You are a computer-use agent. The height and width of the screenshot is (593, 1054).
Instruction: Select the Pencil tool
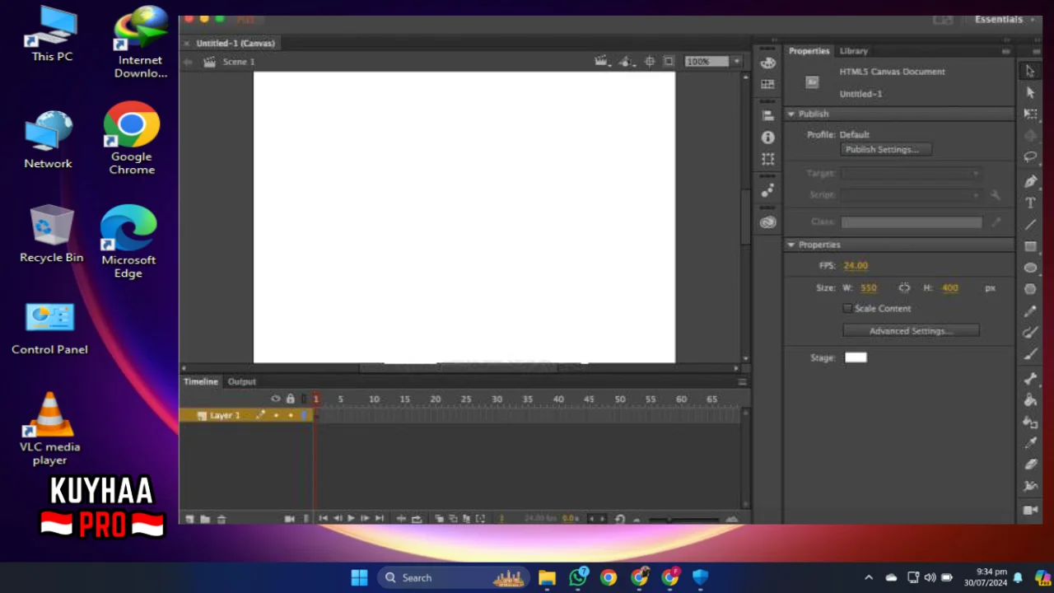coord(1030,311)
